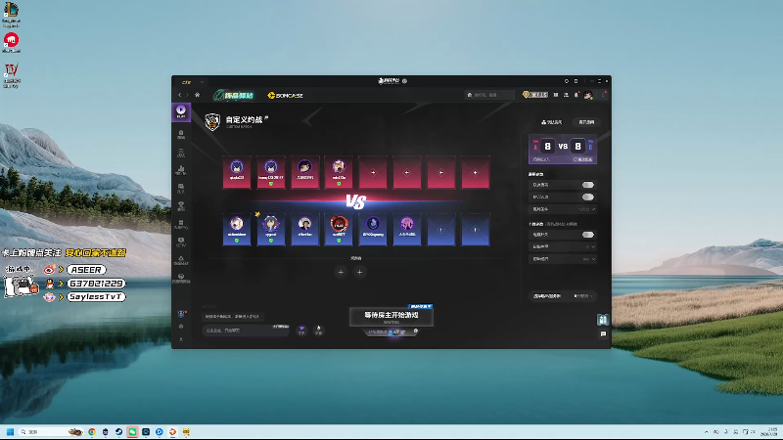
Task: Click the waiting-for-host start button
Action: (391, 317)
